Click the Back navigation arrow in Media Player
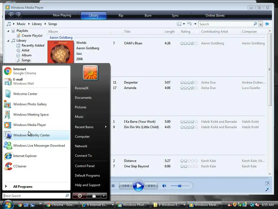The width and height of the screenshot is (278, 209). [11, 15]
